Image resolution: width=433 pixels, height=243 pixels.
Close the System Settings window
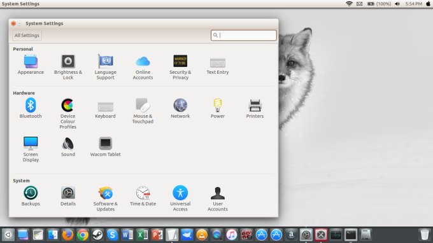(13, 24)
